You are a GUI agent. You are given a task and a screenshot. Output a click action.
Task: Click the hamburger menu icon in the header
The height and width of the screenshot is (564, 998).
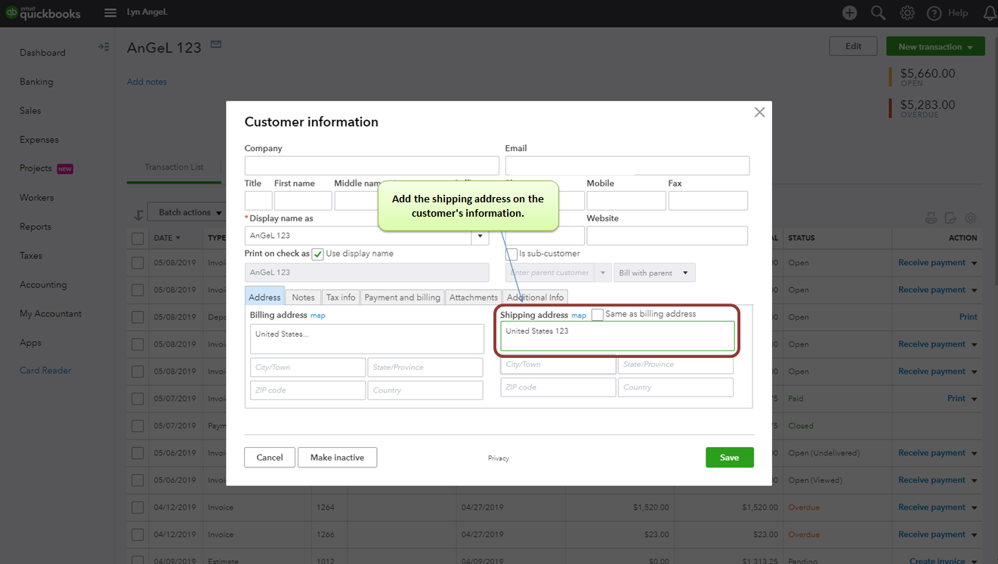110,13
